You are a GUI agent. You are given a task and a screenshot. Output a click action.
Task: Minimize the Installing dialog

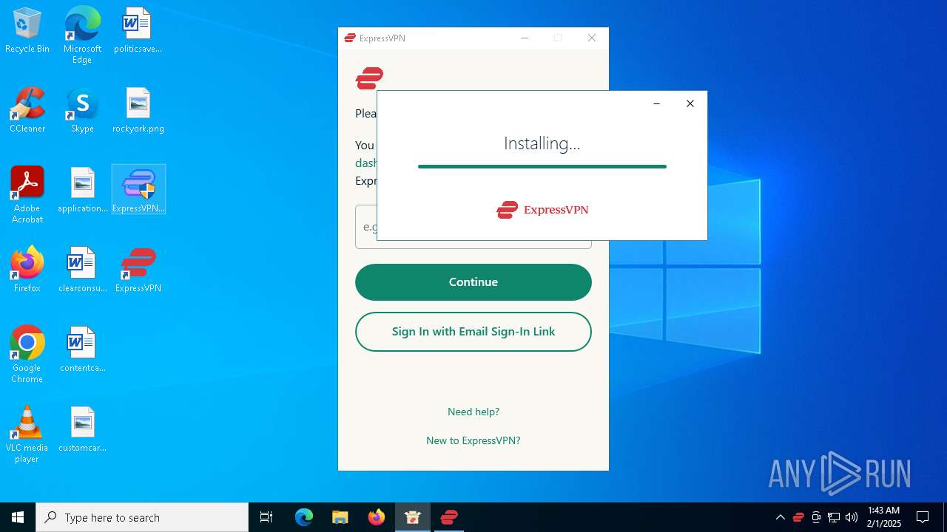[x=656, y=103]
